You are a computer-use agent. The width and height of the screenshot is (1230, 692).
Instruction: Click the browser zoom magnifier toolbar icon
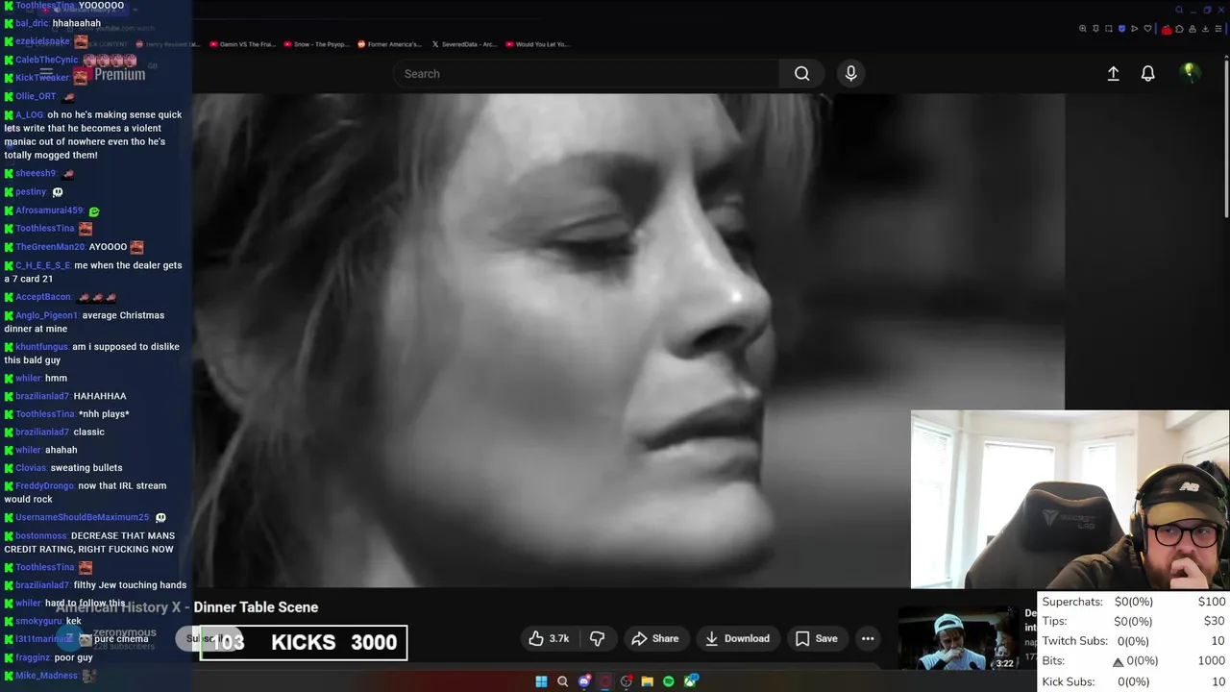point(1083,29)
